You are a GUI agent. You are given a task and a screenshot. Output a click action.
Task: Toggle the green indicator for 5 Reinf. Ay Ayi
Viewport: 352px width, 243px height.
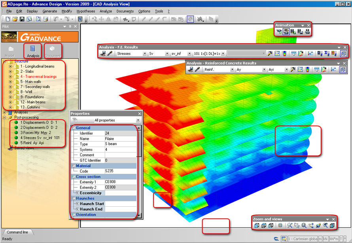(16, 143)
